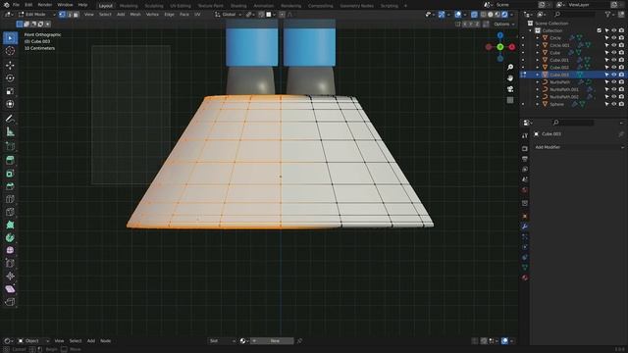Select the Rotate tool in the toolbar
Viewport: 628px width, 353px height.
point(10,78)
